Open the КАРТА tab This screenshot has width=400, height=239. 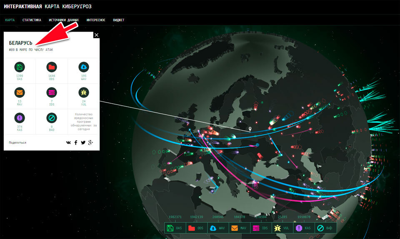pos(10,20)
